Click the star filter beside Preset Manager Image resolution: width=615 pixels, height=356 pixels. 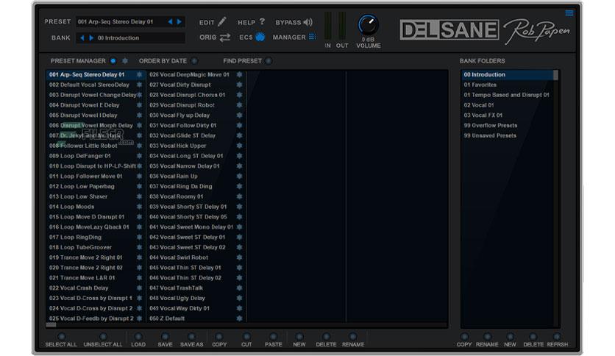click(x=125, y=61)
